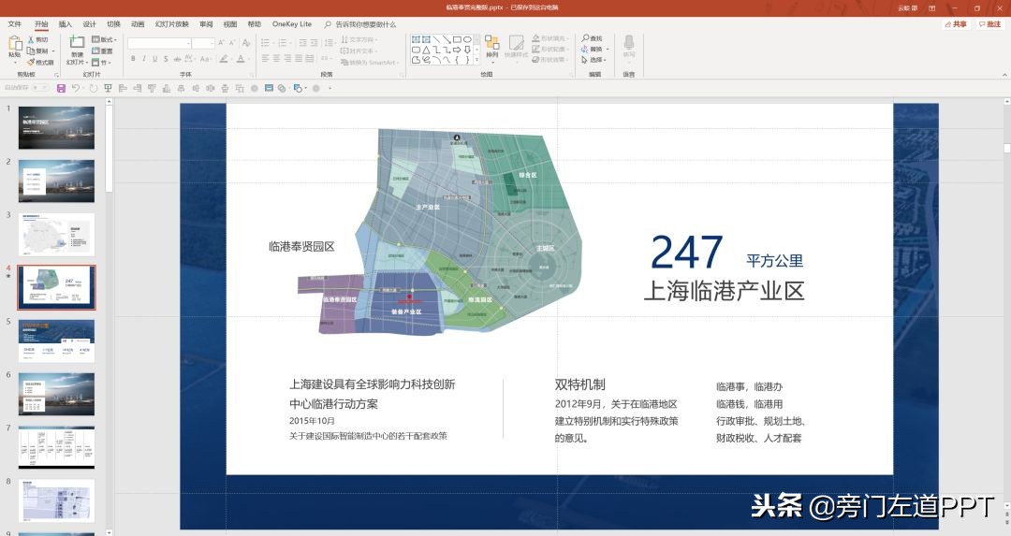Click the Increase Indent icon
1011x536 pixels.
coord(314,42)
